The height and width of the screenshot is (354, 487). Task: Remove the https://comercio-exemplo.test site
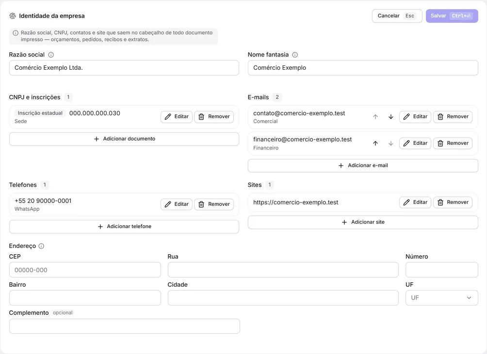click(453, 202)
